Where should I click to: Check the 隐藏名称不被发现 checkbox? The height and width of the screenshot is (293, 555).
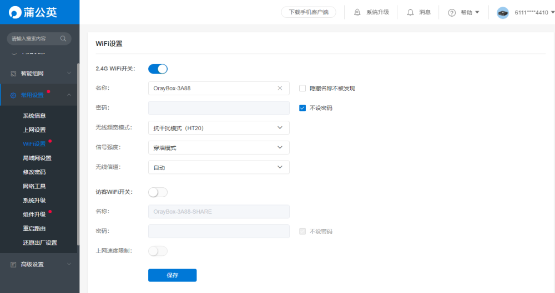coord(302,88)
